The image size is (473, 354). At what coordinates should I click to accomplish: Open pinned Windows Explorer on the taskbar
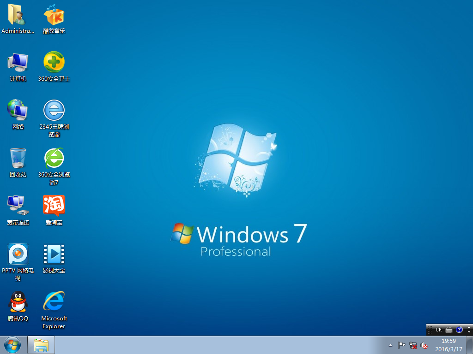[41, 345]
